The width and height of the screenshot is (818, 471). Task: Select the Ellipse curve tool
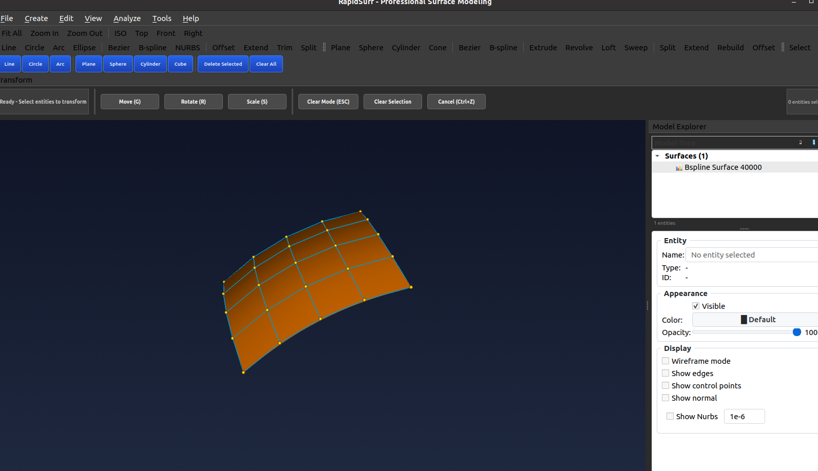point(84,48)
